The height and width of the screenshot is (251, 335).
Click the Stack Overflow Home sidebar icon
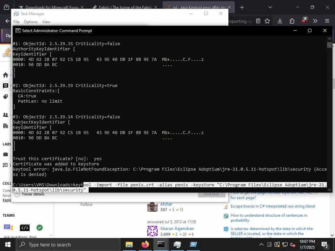(x=6, y=75)
